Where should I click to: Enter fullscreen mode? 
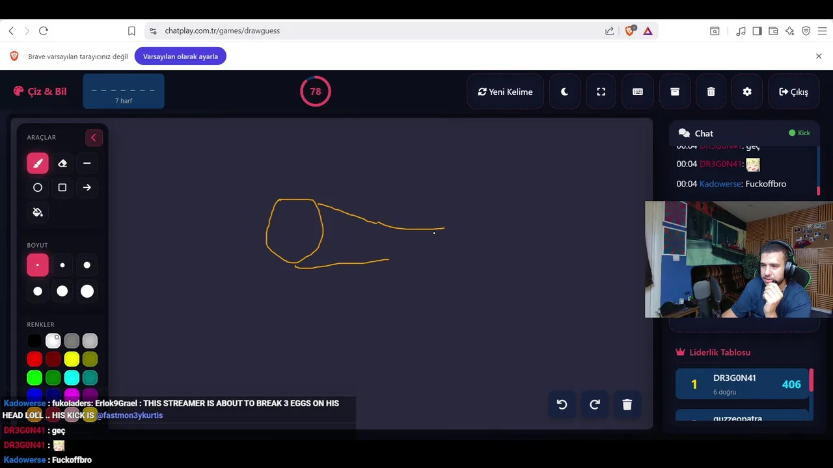point(601,92)
